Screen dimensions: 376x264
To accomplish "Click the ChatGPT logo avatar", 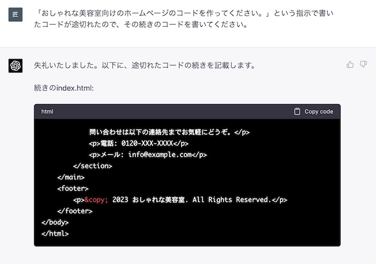I will pos(16,66).
